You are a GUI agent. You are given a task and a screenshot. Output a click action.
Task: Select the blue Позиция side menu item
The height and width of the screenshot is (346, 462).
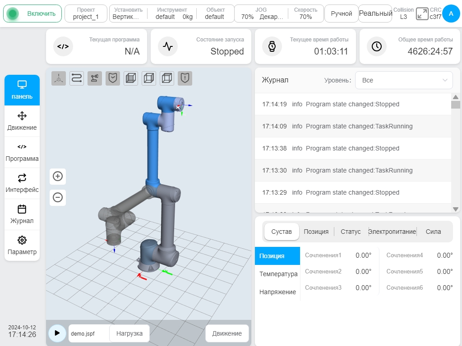pos(277,256)
